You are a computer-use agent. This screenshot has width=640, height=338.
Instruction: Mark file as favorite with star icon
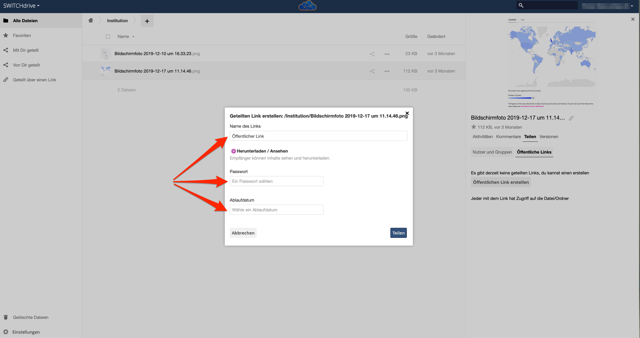click(474, 127)
